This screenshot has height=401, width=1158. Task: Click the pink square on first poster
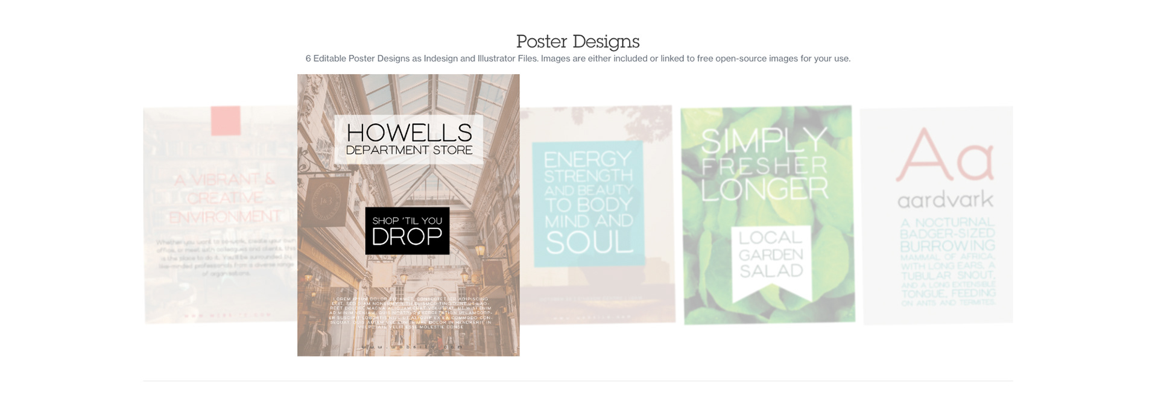(x=226, y=121)
